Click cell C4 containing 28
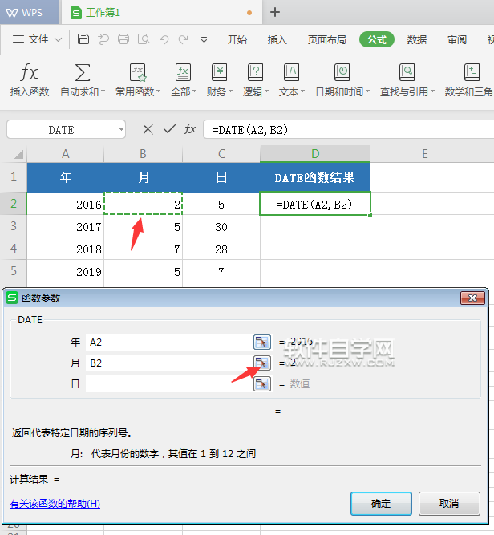Screen dimensions: 494x535 tap(221, 249)
